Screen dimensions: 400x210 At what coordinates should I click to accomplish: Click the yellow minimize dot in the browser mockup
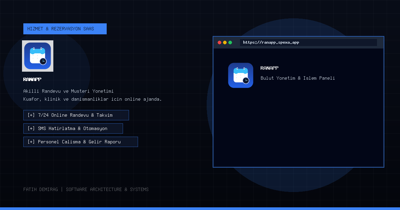click(x=225, y=43)
